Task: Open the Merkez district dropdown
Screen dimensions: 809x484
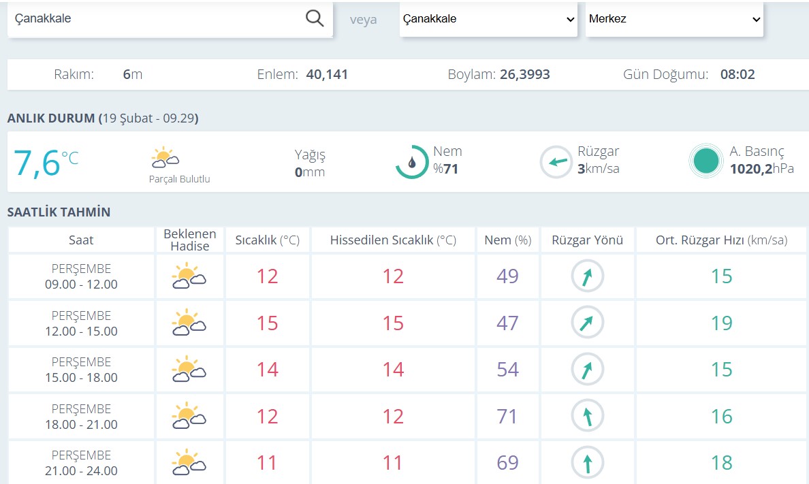Action: point(673,19)
